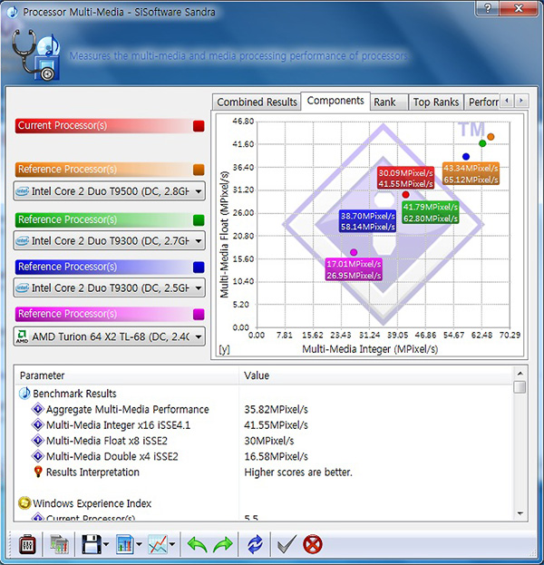Click the servers/results list toolbar icon
This screenshot has width=544, height=565.
coord(59,544)
